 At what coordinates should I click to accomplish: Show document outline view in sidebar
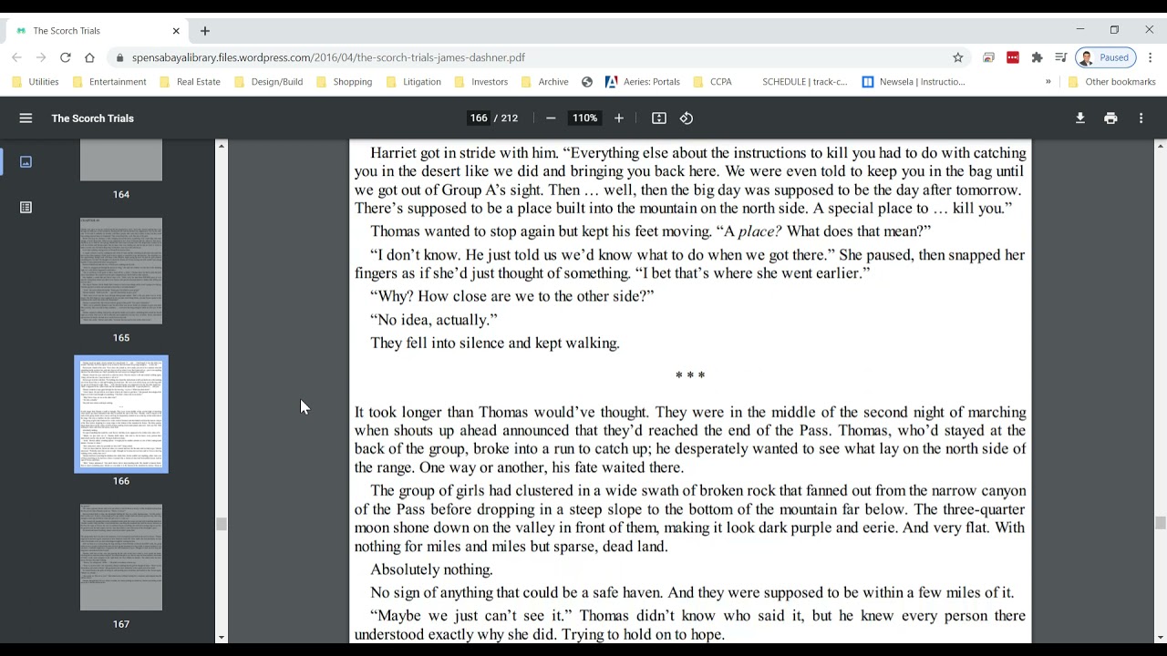click(x=26, y=208)
